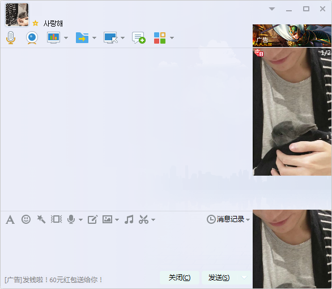Click the send file folder icon
This screenshot has width=332, height=289.
(82, 38)
